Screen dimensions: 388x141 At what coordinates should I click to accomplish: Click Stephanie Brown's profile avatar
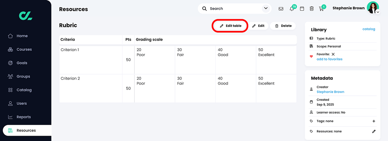click(x=373, y=7)
